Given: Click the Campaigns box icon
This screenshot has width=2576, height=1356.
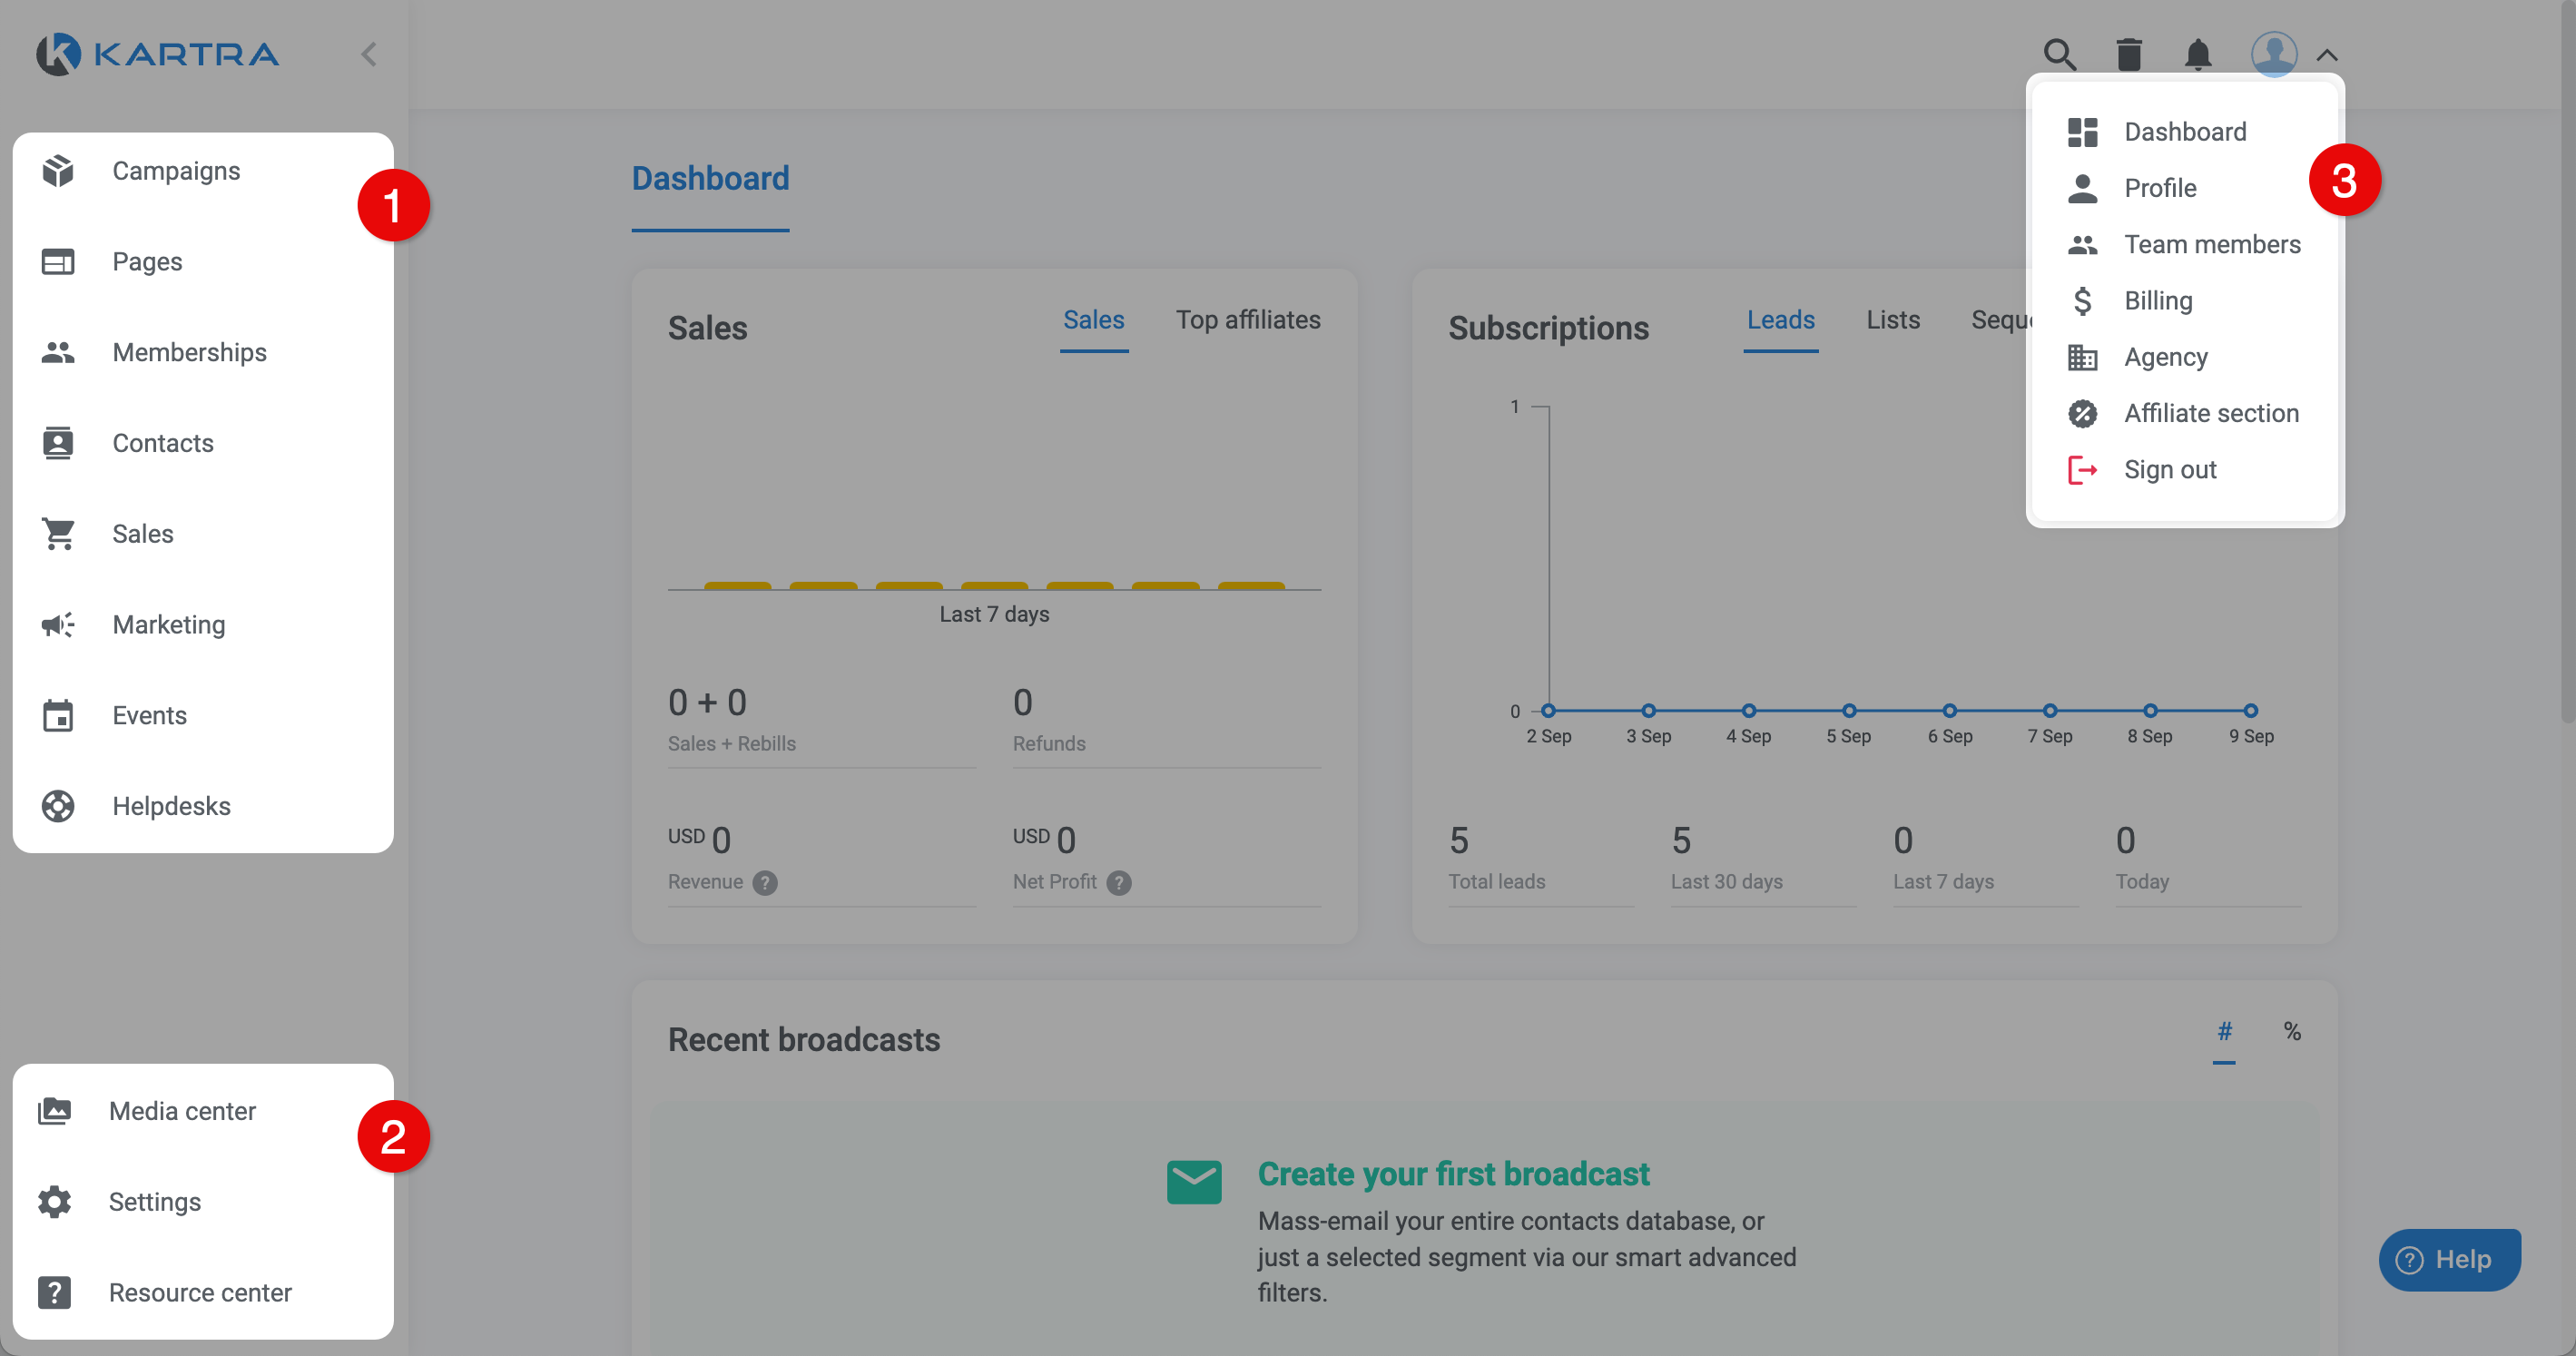Looking at the screenshot, I should [x=58, y=171].
